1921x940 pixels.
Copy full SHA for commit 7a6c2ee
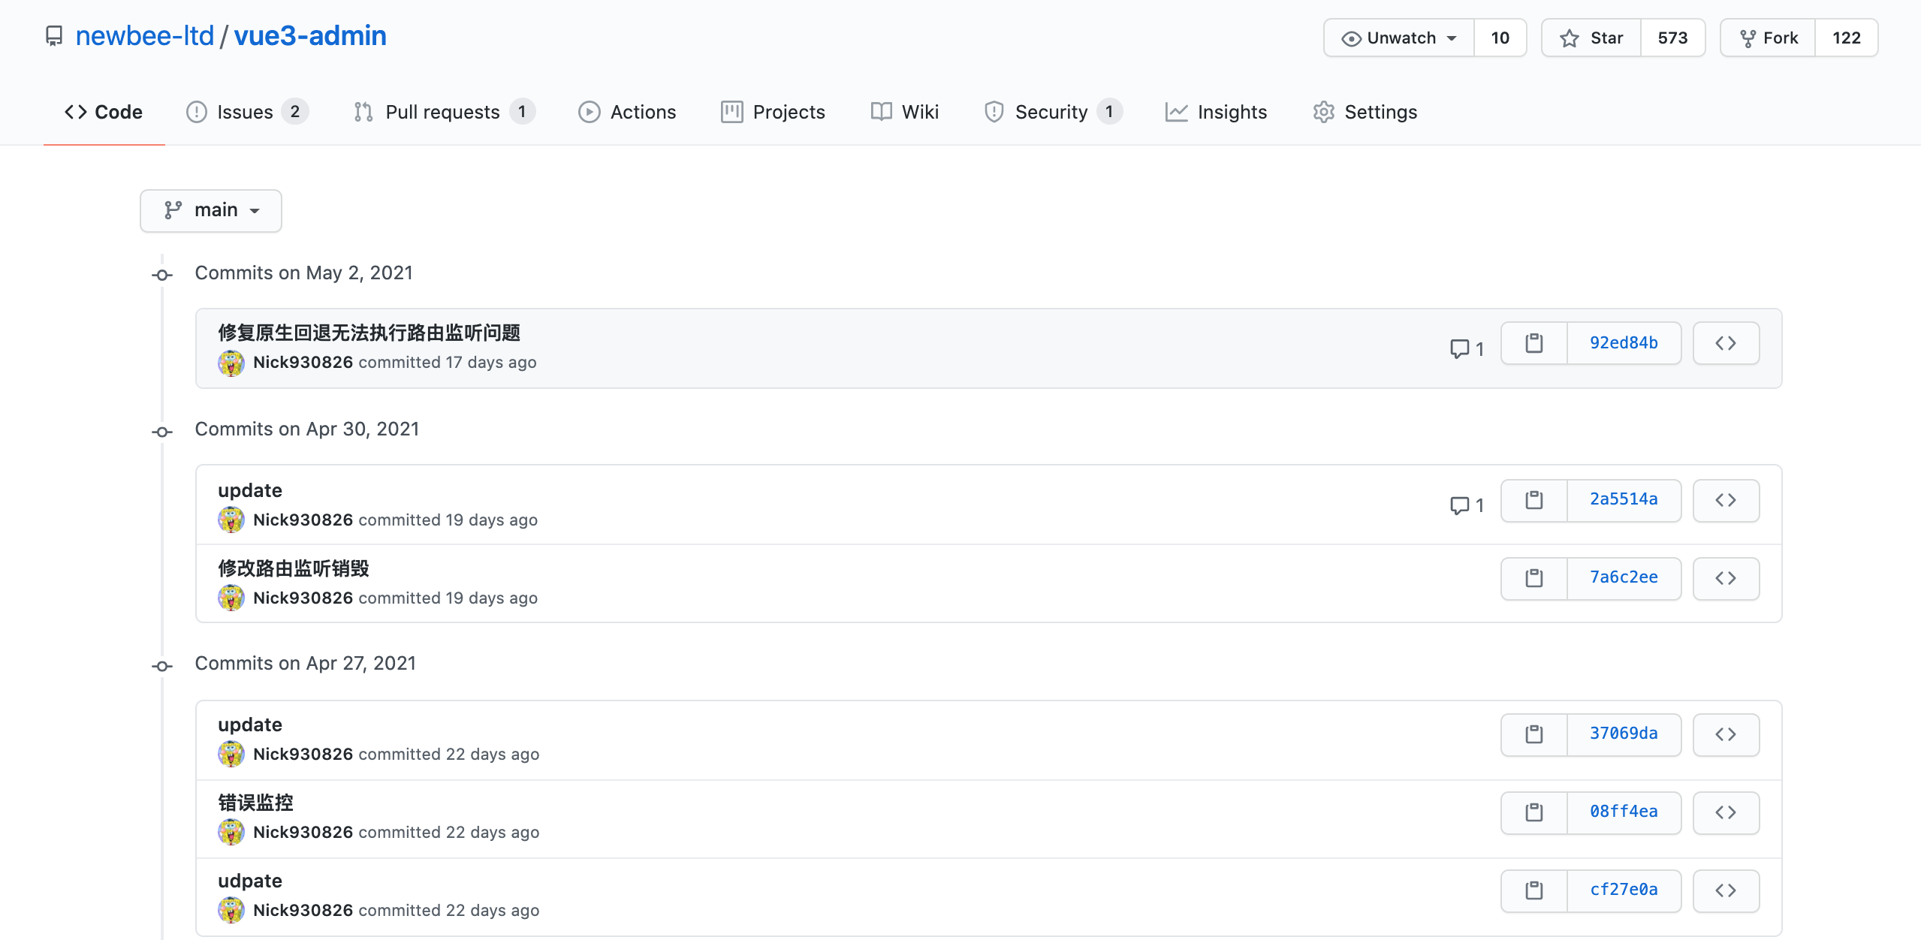click(x=1533, y=578)
